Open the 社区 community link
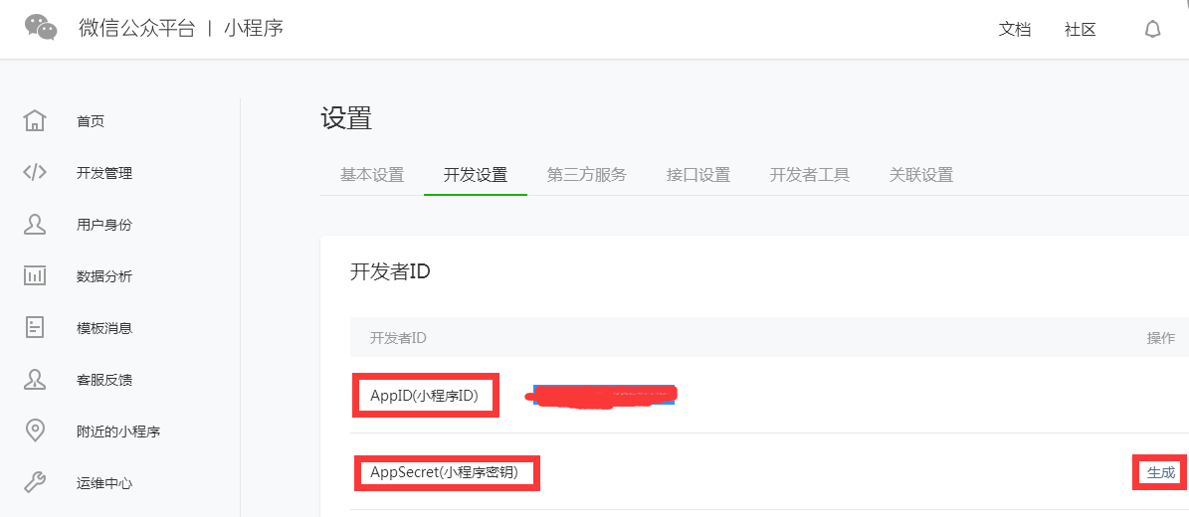Screen dimensions: 1189x517 1081,30
